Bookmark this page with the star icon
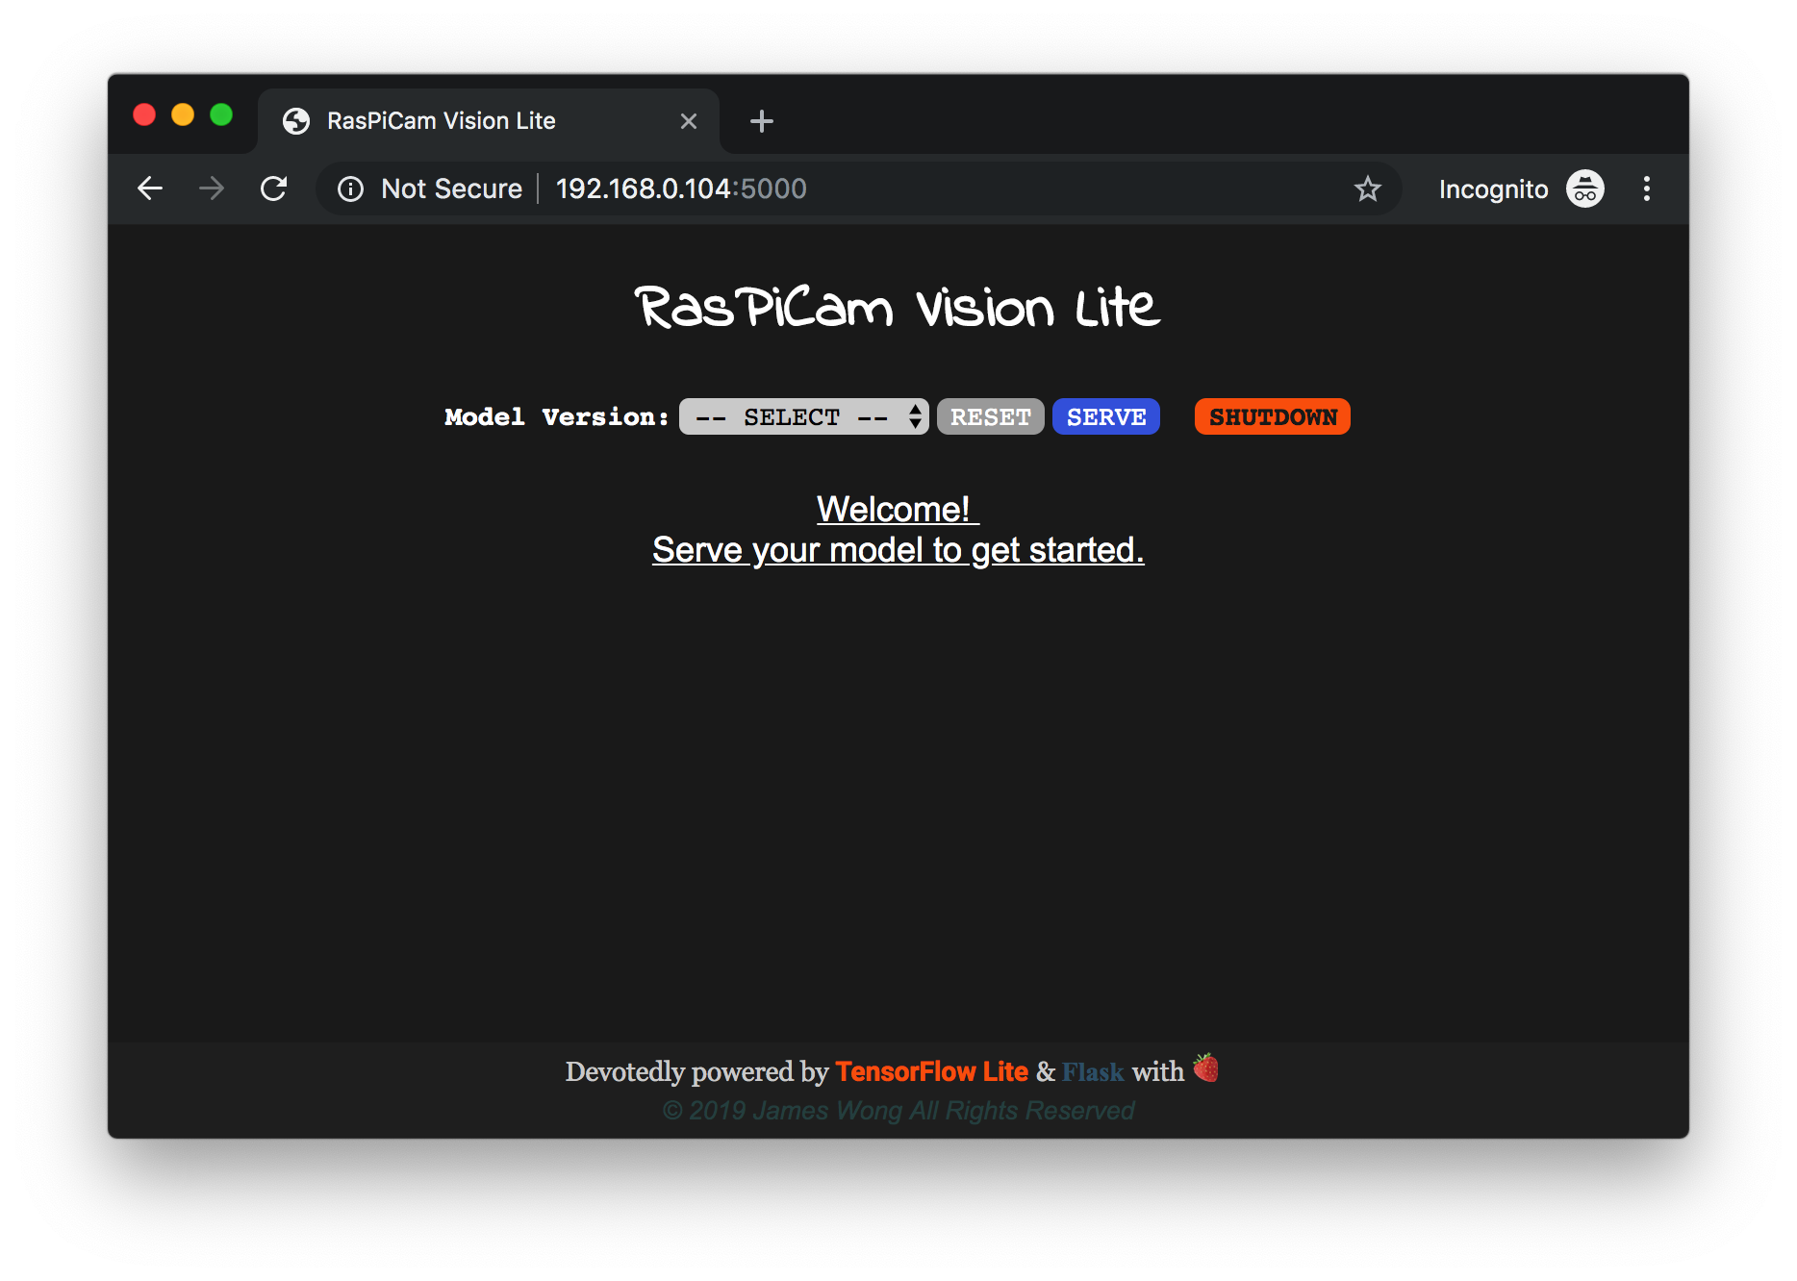Image resolution: width=1797 pixels, height=1281 pixels. [1367, 188]
